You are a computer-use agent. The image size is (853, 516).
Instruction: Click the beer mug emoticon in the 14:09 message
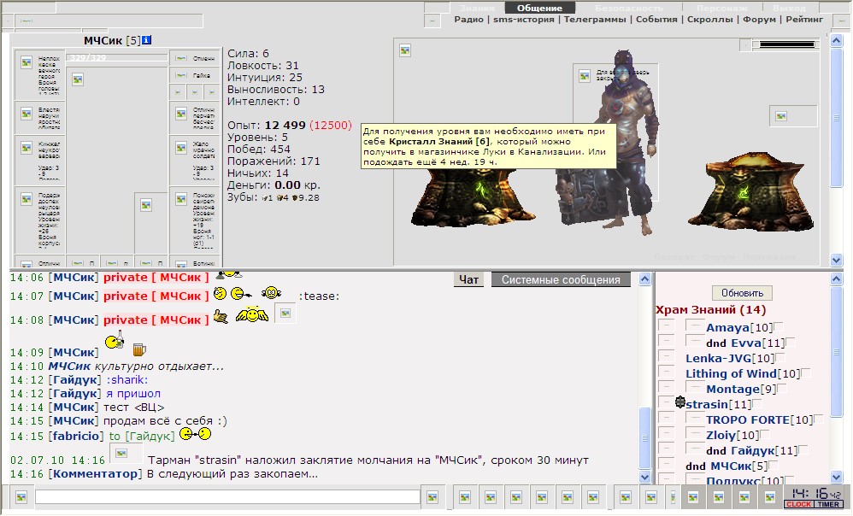pos(139,349)
